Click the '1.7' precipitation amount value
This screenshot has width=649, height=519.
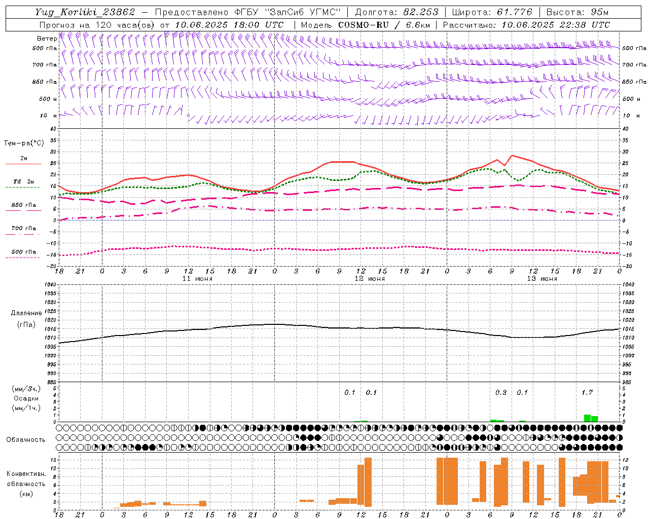(x=587, y=392)
